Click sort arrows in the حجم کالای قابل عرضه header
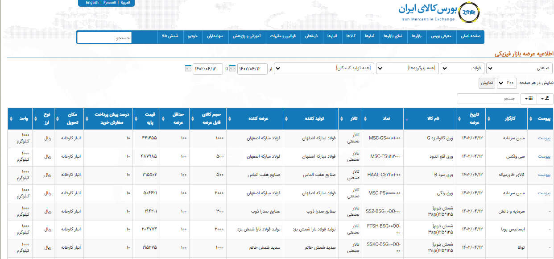This screenshot has width=554, height=259. coord(192,119)
